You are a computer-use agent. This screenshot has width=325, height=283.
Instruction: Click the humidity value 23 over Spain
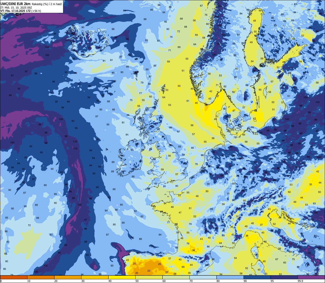149,271
